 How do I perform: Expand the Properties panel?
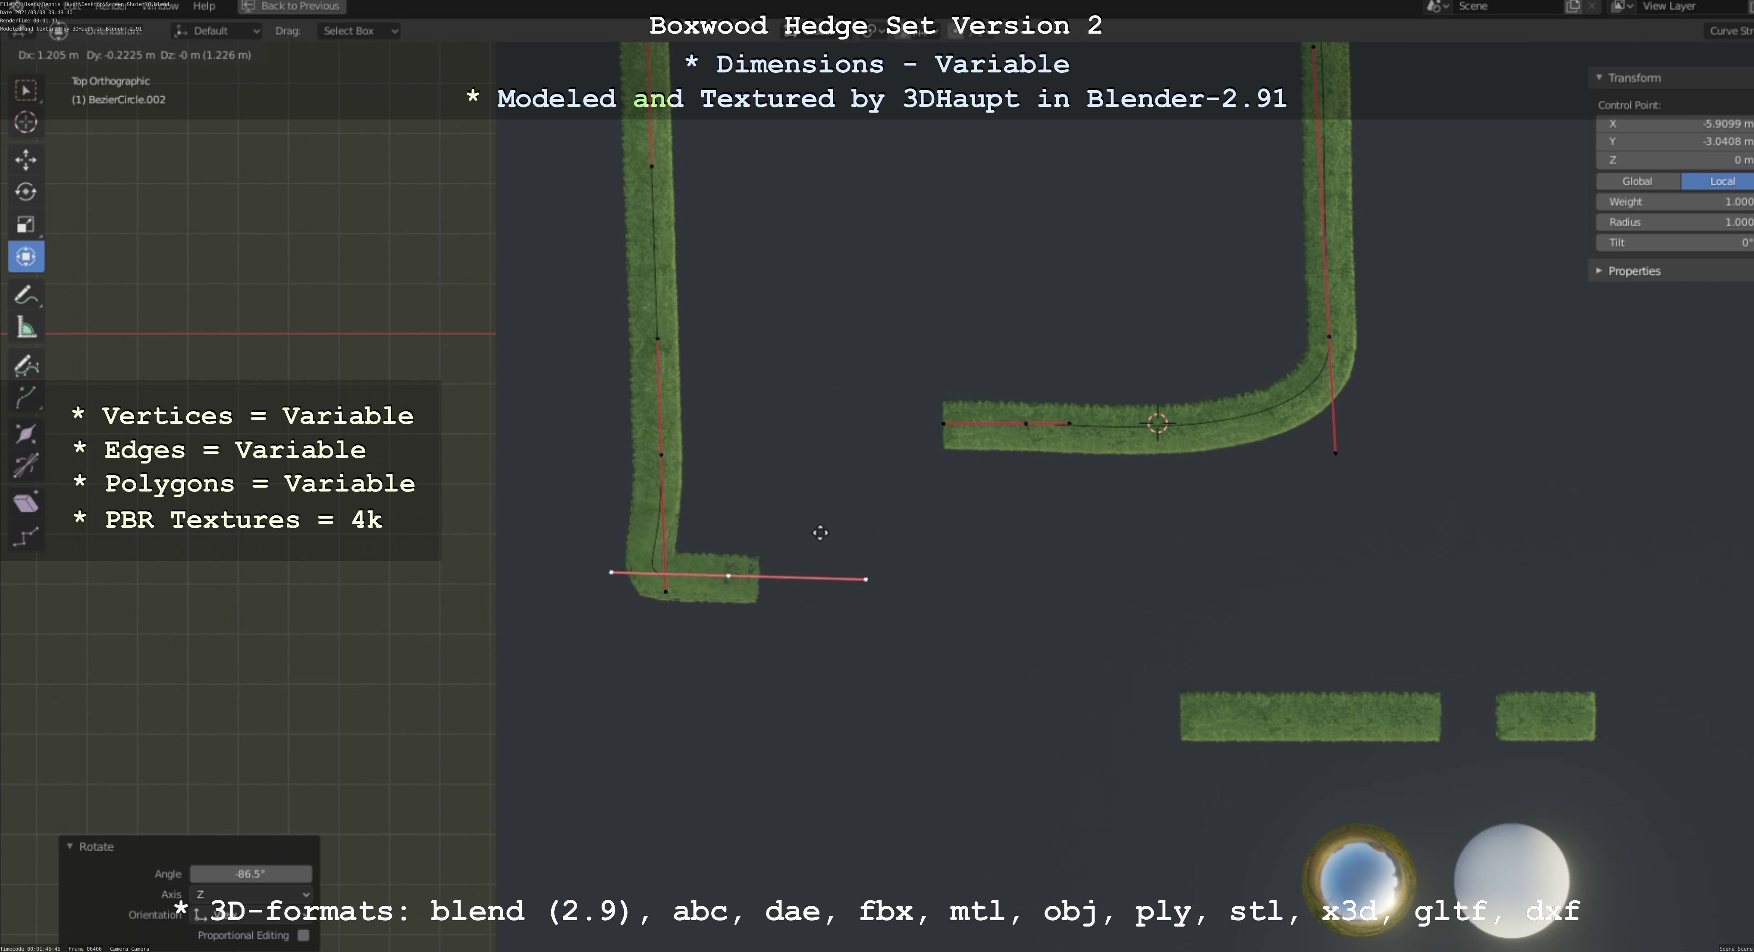pyautogui.click(x=1600, y=271)
